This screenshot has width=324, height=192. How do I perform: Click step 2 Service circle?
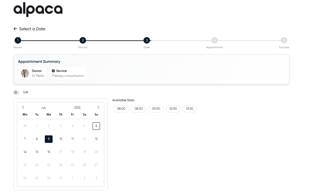(83, 40)
